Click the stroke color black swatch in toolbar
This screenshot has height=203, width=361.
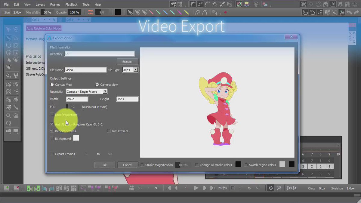click(118, 12)
